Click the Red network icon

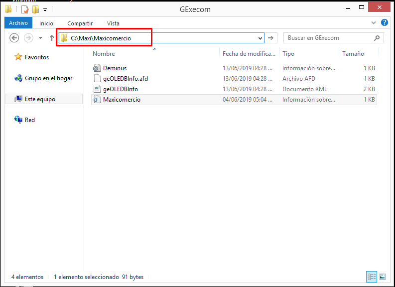(x=18, y=120)
